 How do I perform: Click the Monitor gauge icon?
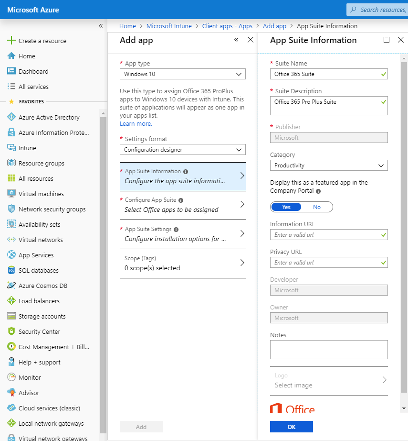point(11,377)
